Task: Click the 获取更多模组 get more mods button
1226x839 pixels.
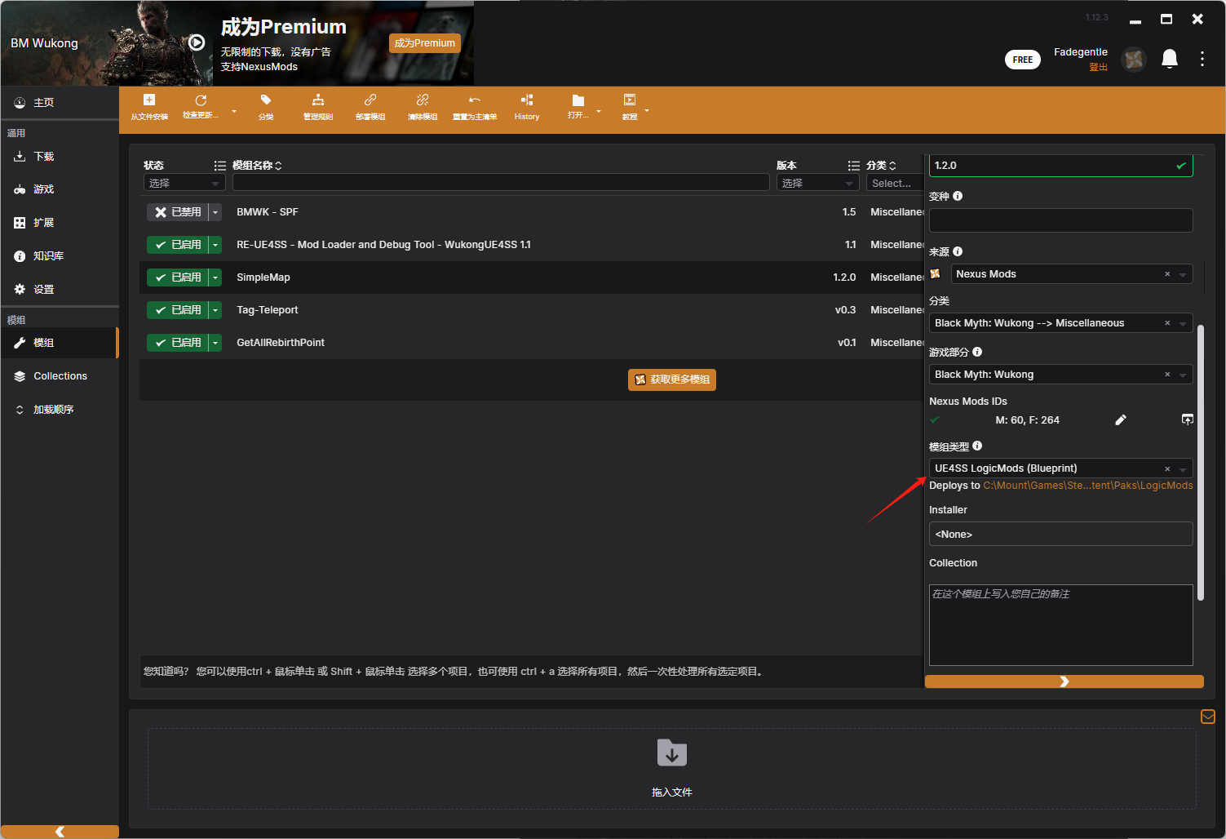Action: 672,380
